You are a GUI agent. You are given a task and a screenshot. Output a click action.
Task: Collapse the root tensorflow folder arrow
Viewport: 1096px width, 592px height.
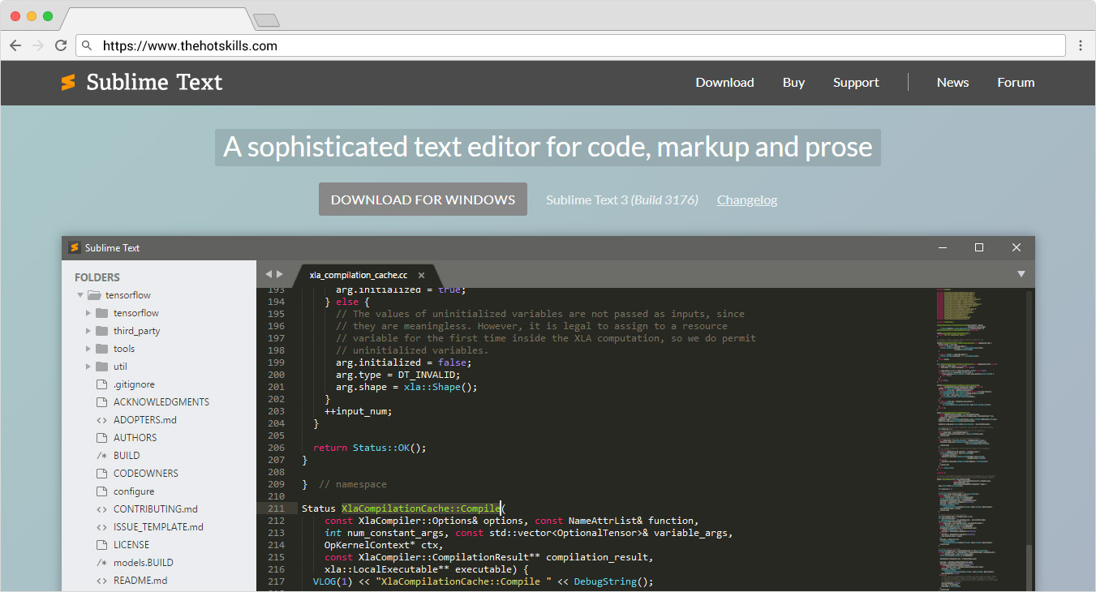click(x=80, y=295)
